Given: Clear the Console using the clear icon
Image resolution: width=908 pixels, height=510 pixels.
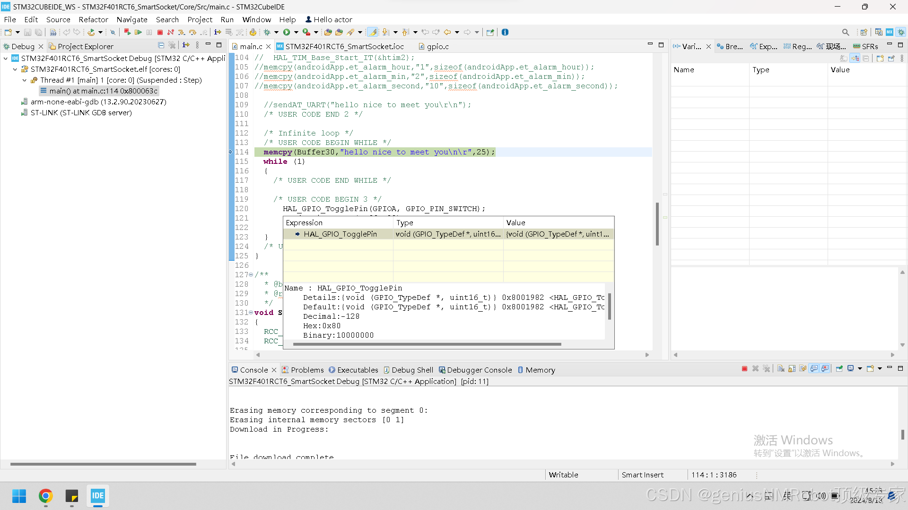Looking at the screenshot, I should tap(781, 370).
